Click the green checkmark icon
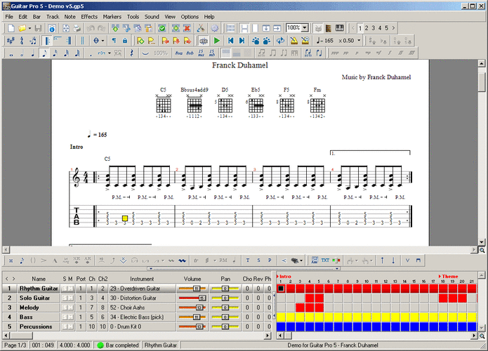The image size is (488, 351). point(161,28)
